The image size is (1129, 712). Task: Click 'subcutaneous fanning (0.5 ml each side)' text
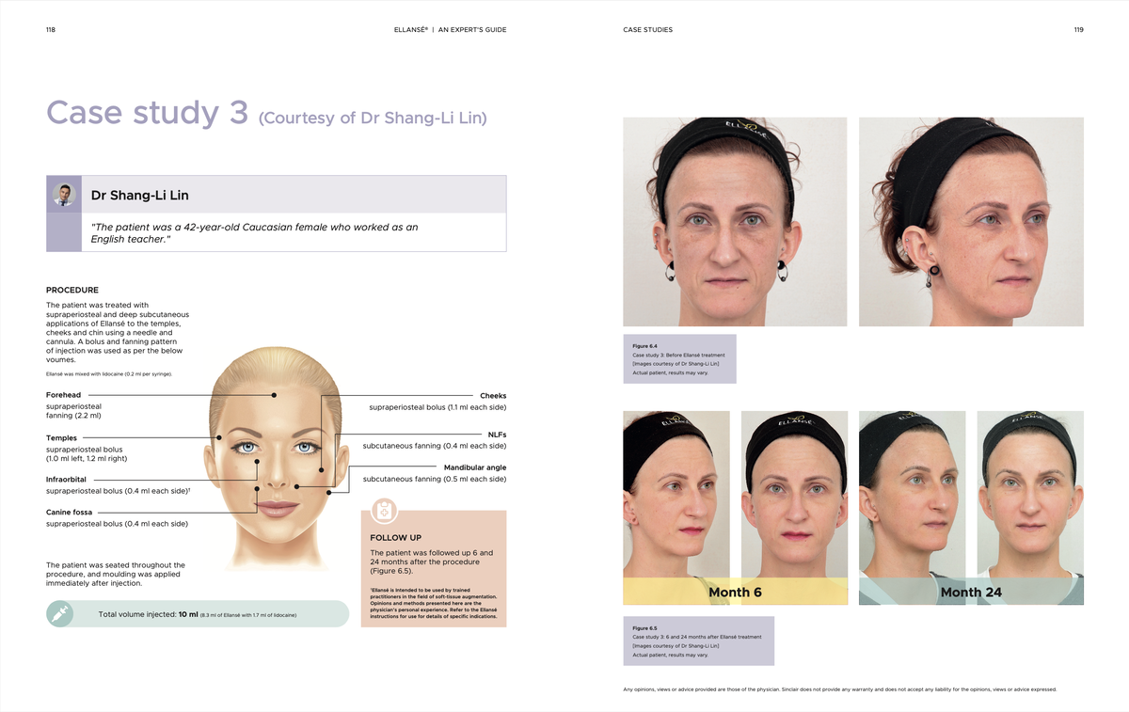click(x=435, y=480)
